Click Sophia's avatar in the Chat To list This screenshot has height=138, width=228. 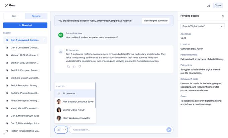tap(59, 110)
